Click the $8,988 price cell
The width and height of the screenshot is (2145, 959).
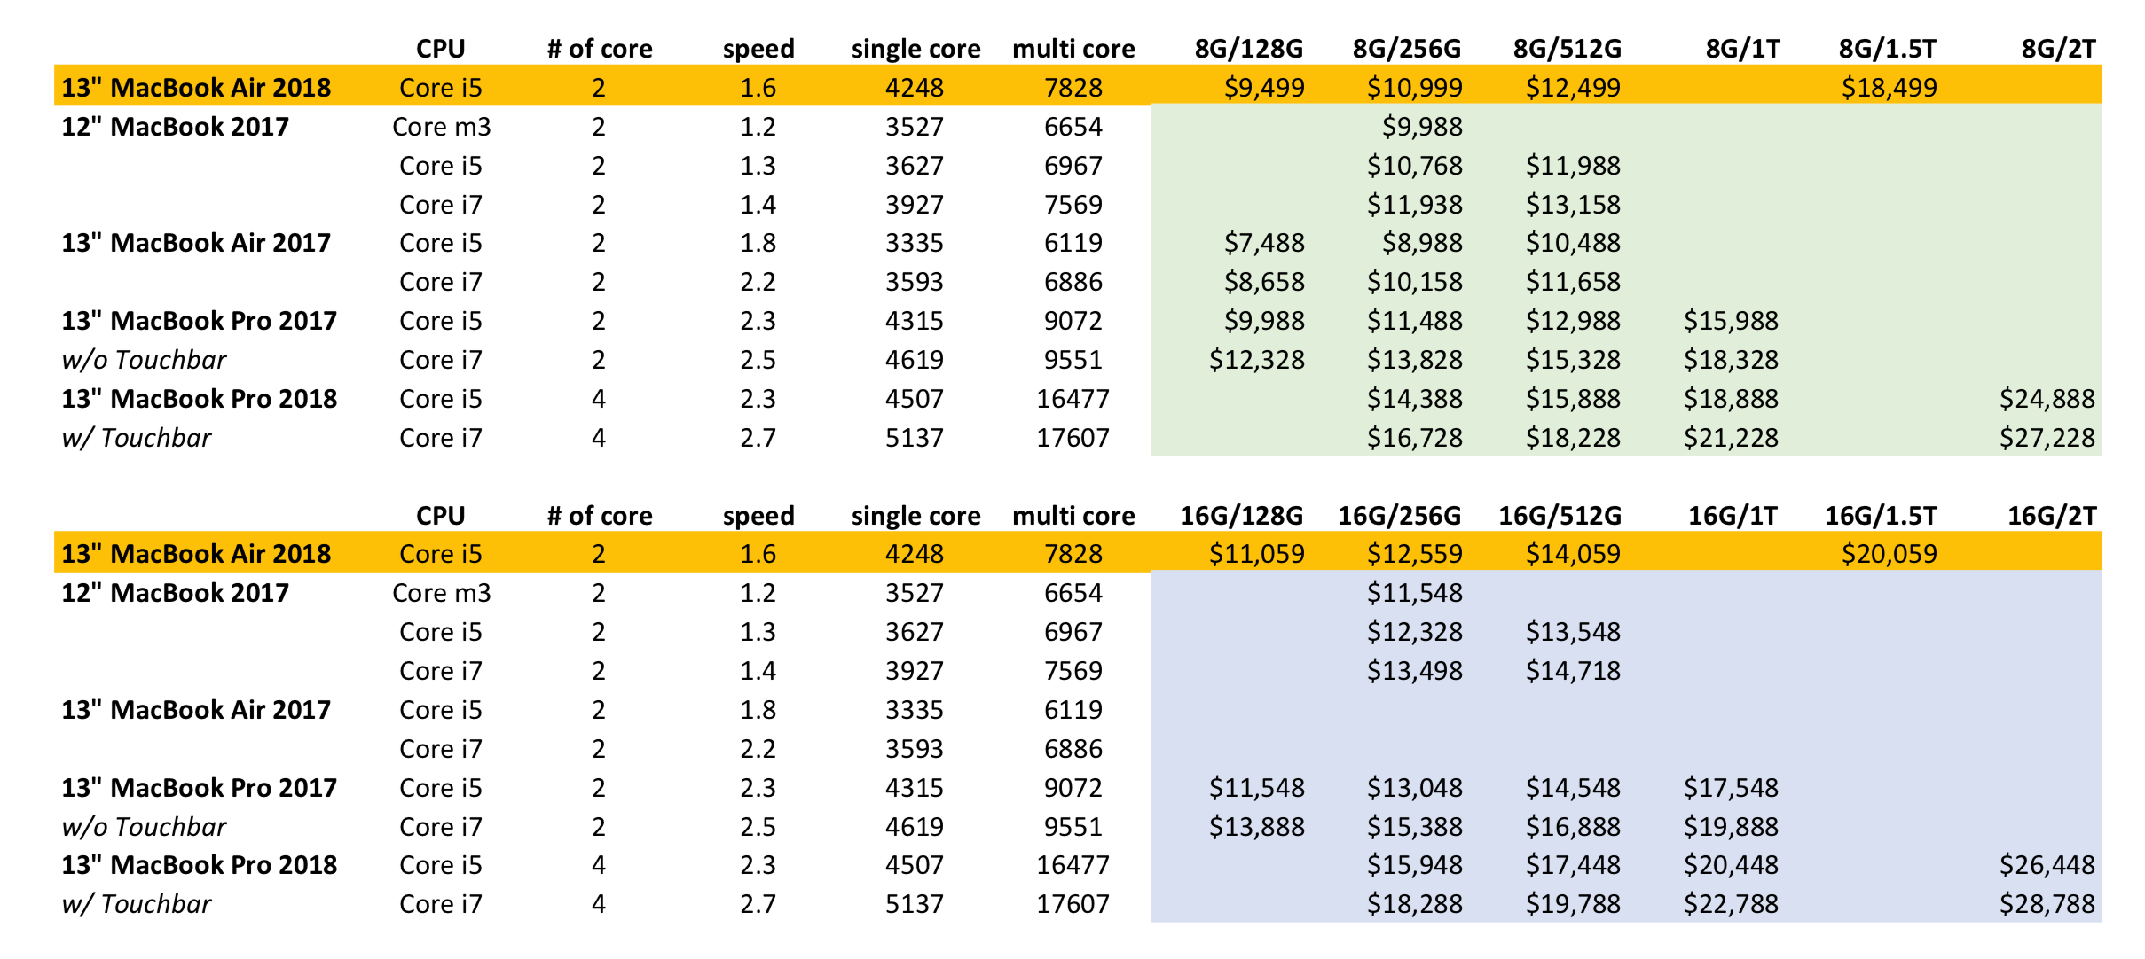(x=1422, y=243)
